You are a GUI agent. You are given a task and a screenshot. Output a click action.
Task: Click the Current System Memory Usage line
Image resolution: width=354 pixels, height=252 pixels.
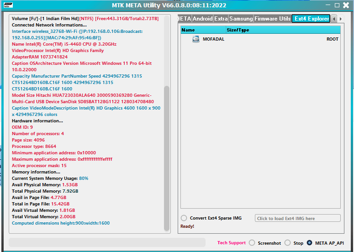[50, 178]
